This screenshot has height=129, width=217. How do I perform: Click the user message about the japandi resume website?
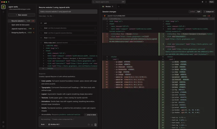tap(68, 11)
